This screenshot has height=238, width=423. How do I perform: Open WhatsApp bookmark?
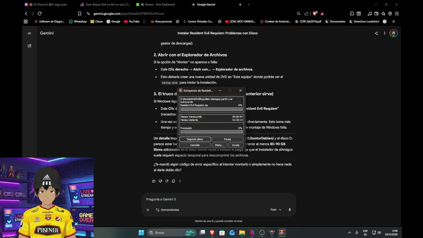[78, 21]
